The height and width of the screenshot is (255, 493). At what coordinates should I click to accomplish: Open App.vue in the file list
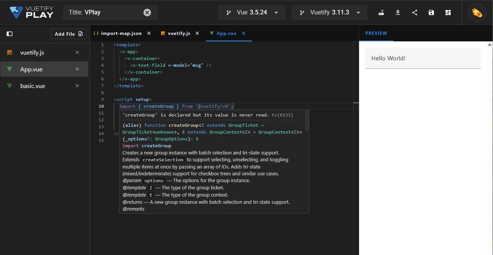click(x=44, y=69)
